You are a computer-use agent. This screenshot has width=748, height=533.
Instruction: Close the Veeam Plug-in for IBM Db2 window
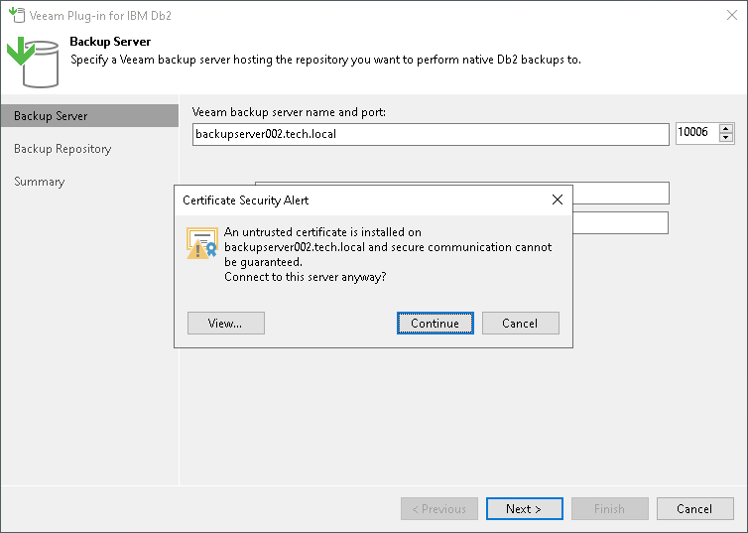732,15
